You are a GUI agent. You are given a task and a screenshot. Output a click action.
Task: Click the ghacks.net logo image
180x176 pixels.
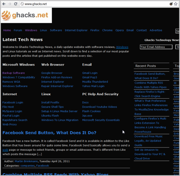point(26,15)
